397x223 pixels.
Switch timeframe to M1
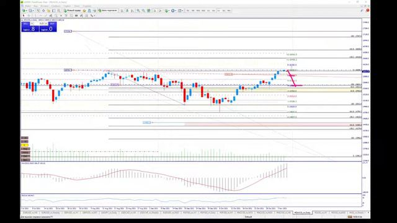tap(188, 11)
